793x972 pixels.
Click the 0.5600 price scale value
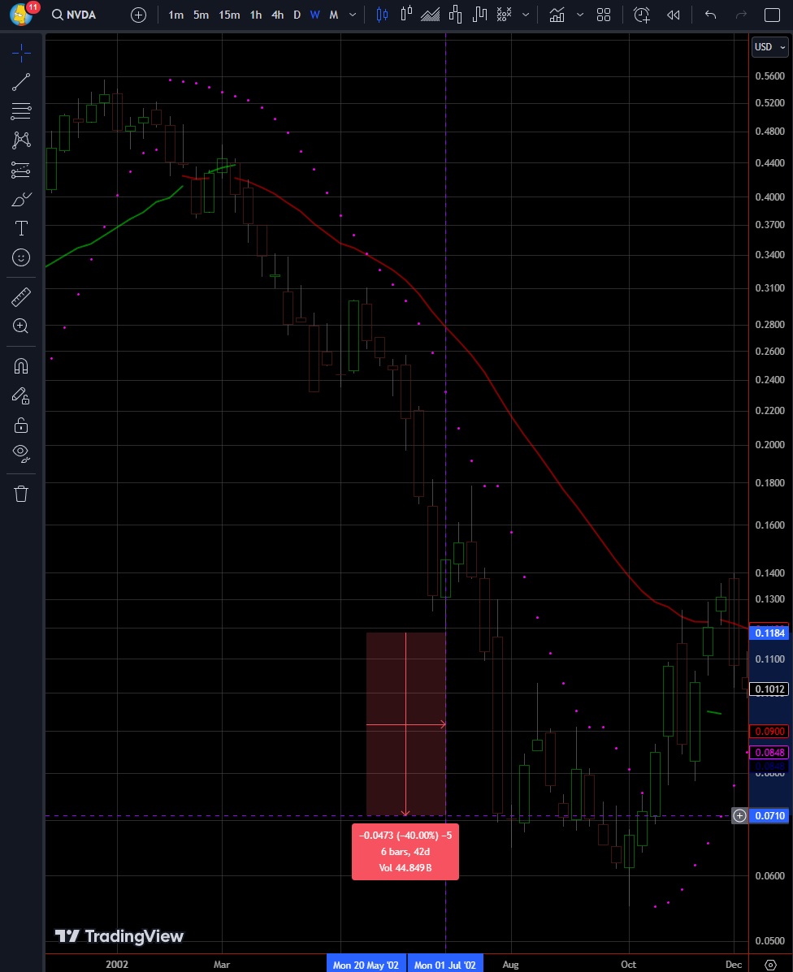point(770,76)
